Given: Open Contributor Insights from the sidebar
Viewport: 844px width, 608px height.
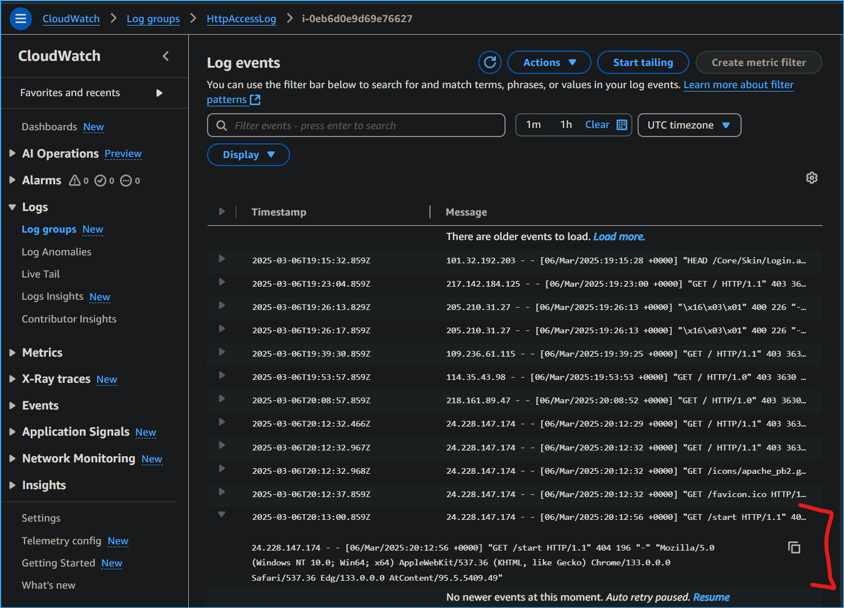Looking at the screenshot, I should coord(69,319).
